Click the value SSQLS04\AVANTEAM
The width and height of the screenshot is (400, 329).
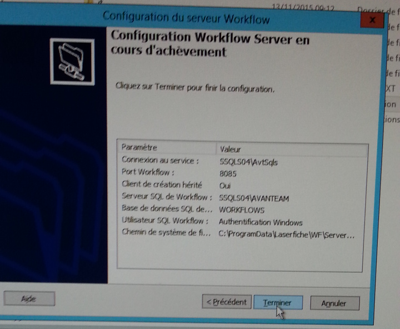[254, 198]
